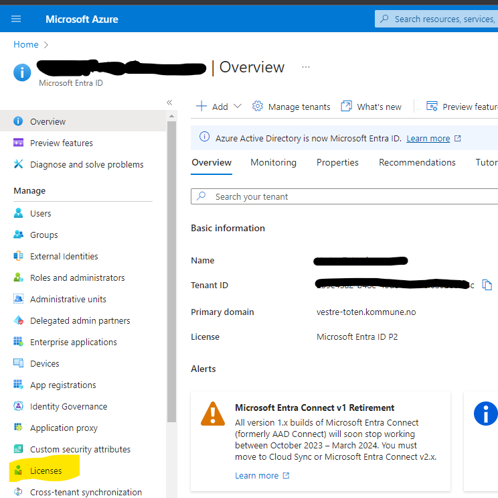Open Identity Governance page
This screenshot has width=498, height=498.
pyautogui.click(x=68, y=406)
